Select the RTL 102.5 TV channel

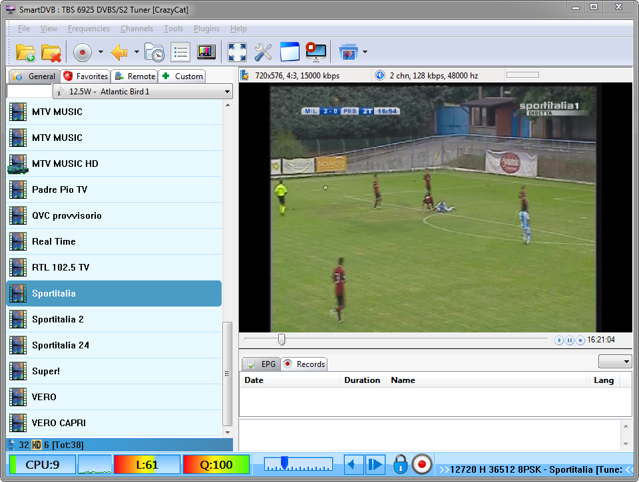114,267
